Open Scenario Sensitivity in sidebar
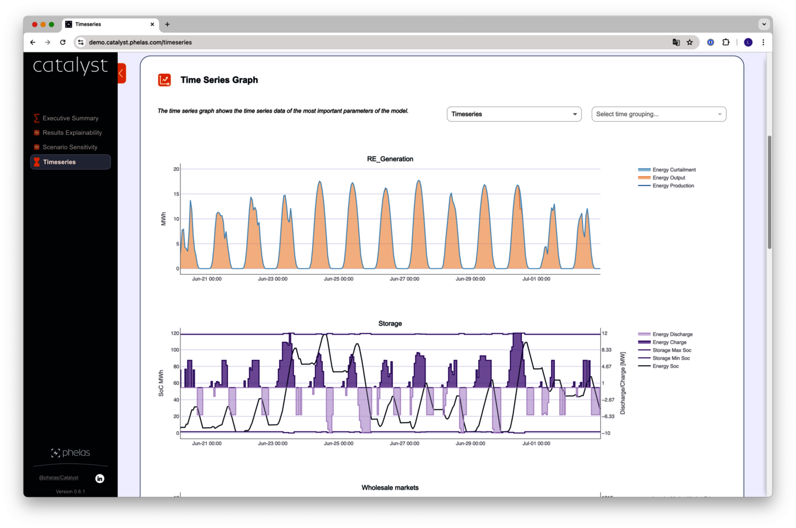The width and height of the screenshot is (796, 528). pos(70,147)
